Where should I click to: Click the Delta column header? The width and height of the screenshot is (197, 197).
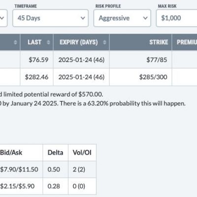[56, 153]
